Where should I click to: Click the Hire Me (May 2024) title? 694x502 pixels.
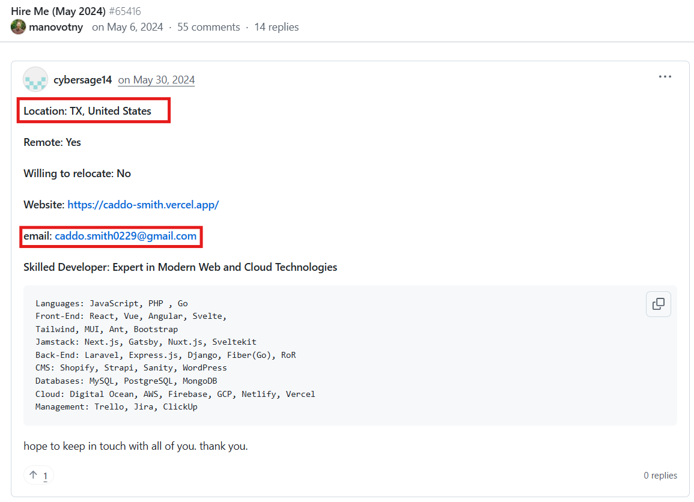click(x=58, y=11)
